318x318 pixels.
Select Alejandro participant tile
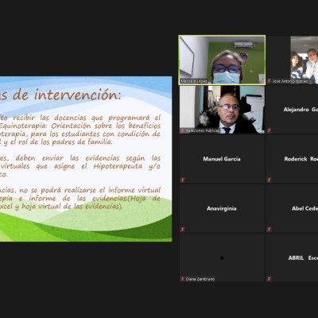click(293, 110)
